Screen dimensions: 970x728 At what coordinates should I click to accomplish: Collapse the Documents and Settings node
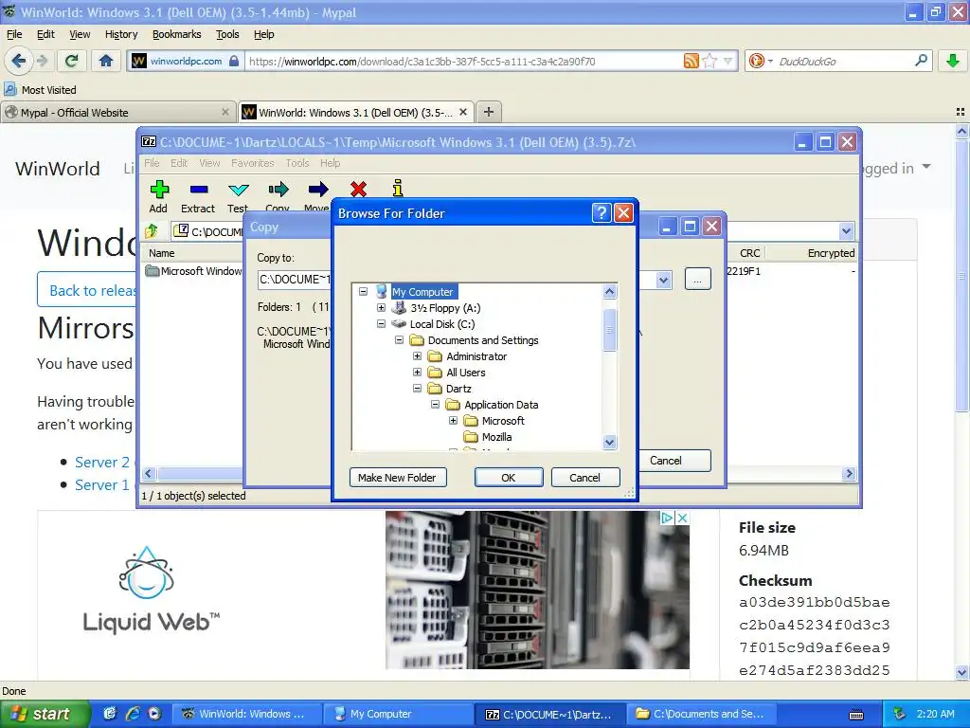point(399,340)
